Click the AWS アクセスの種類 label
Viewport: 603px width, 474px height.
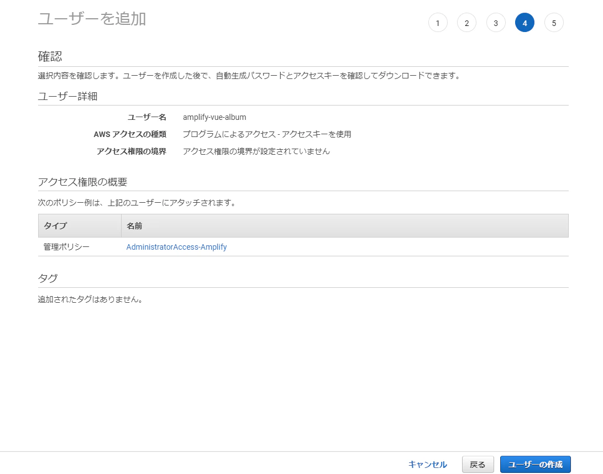(x=130, y=134)
